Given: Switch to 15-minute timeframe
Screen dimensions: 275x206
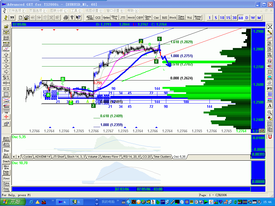Looking at the screenshot, I should [228, 18].
